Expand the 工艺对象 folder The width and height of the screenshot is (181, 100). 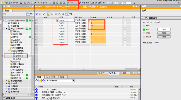pos(9,40)
